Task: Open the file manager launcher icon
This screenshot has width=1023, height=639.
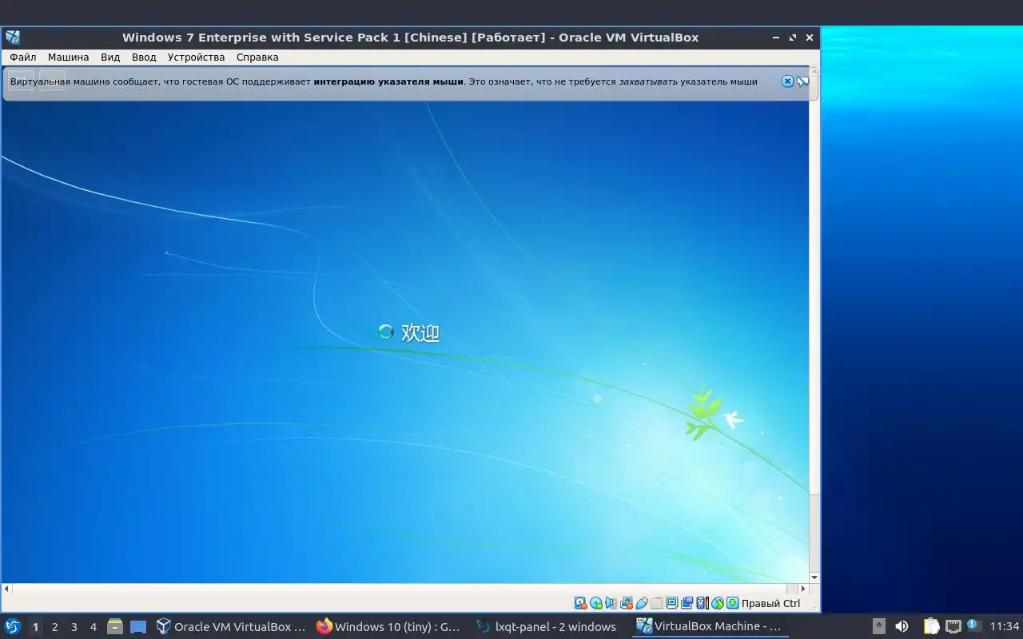Action: pos(115,627)
